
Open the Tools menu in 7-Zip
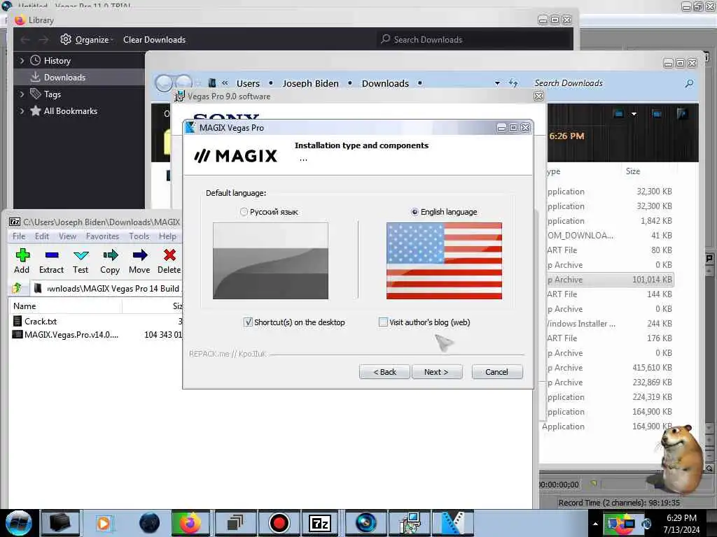point(139,236)
